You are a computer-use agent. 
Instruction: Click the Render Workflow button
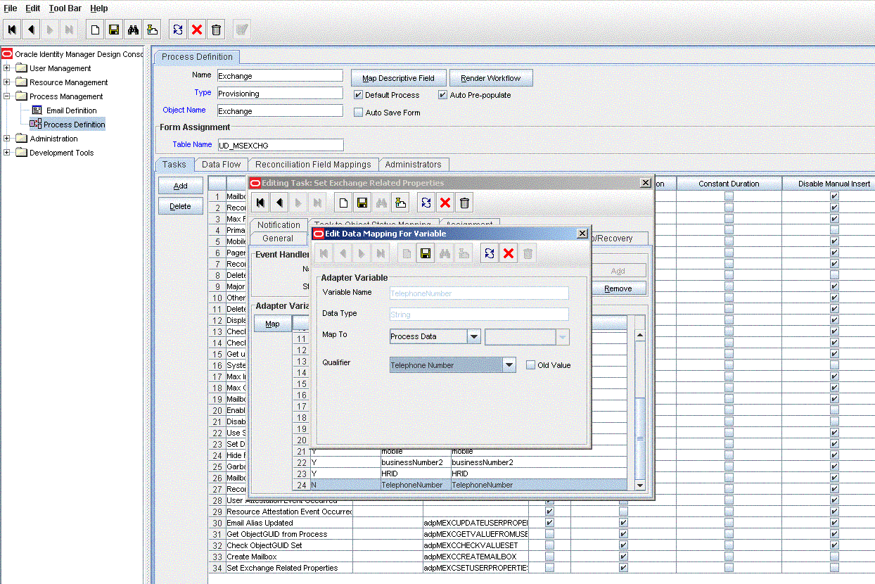[491, 78]
